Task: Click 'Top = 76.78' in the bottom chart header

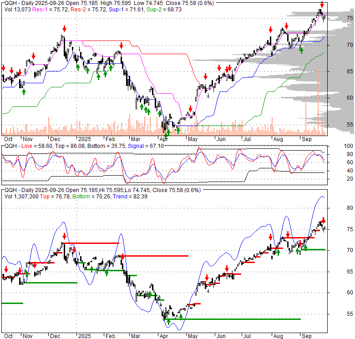Action: tap(55, 197)
